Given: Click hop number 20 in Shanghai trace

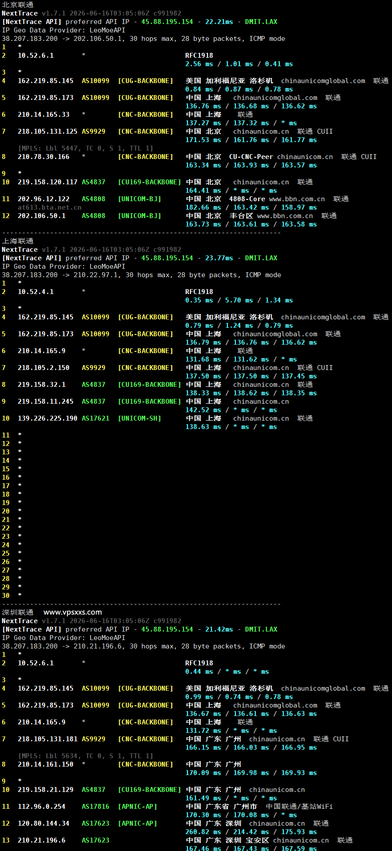Looking at the screenshot, I should pos(6,511).
